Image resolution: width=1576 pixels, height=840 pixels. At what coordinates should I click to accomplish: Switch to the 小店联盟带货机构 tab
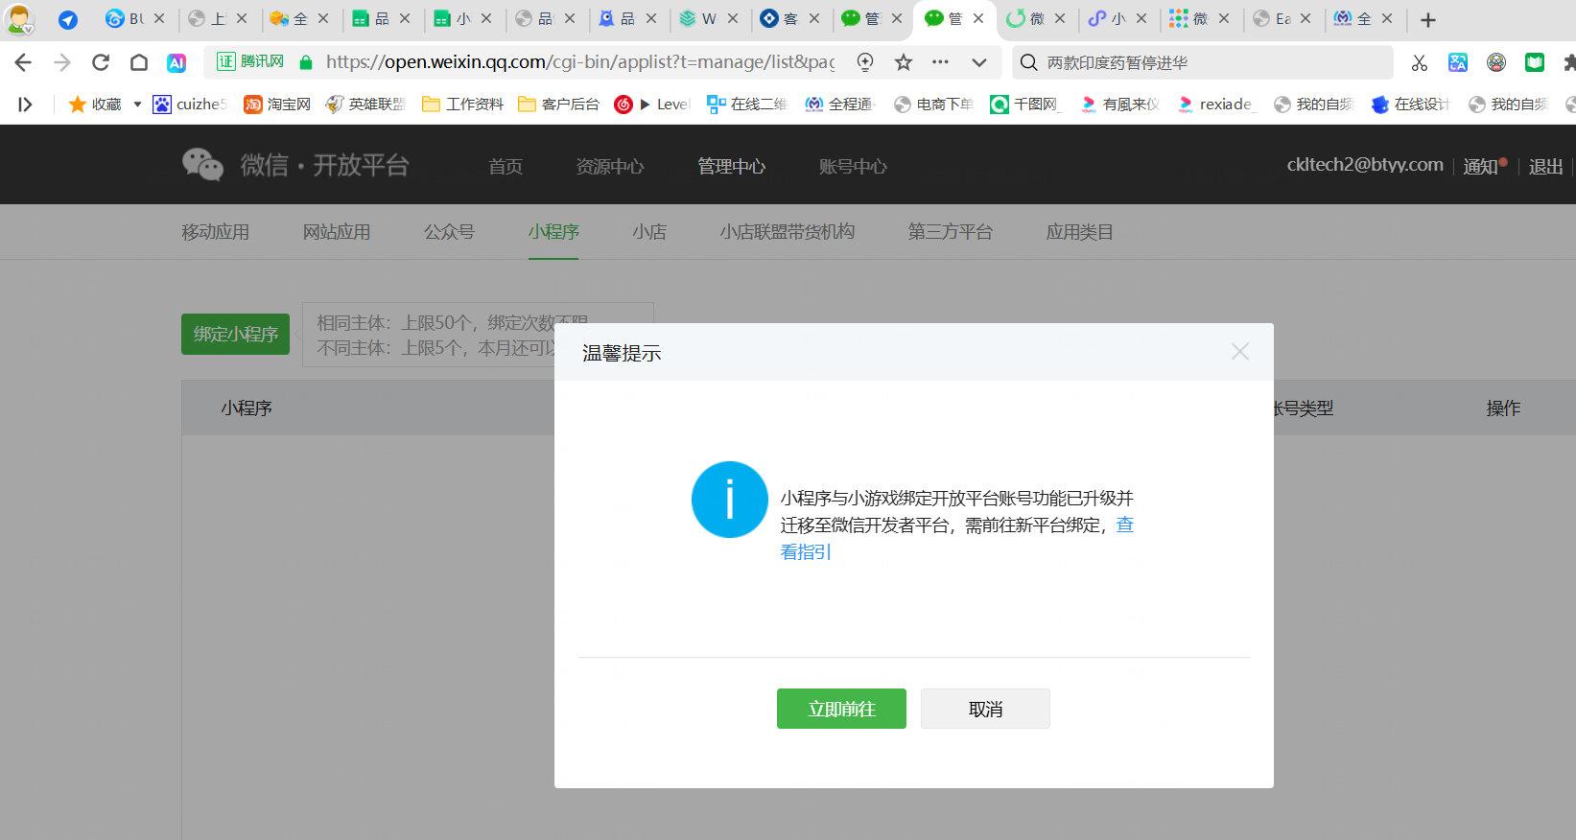point(788,232)
